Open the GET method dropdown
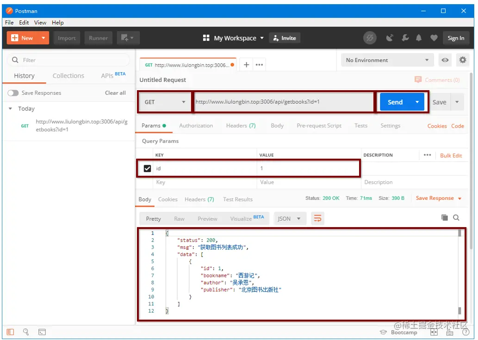The width and height of the screenshot is (478, 340). (x=165, y=102)
